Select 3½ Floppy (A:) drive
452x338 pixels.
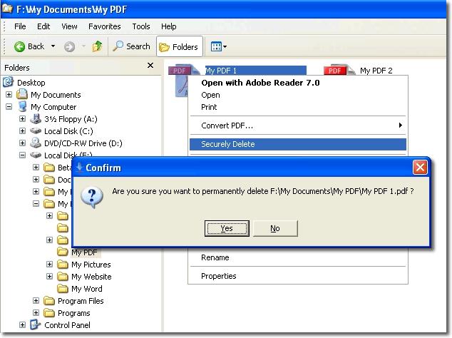coord(70,119)
